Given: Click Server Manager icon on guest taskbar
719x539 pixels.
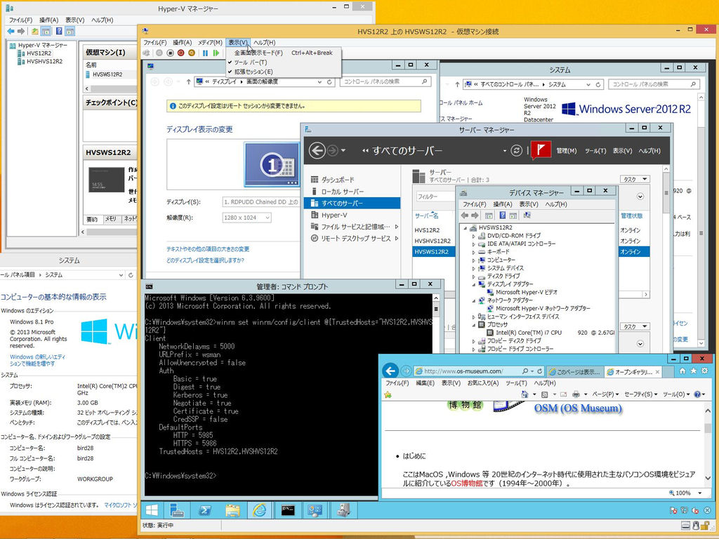Looking at the screenshot, I should click(x=177, y=510).
